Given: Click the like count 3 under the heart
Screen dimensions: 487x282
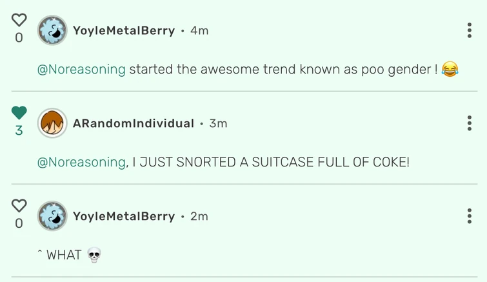Looking at the screenshot, I should [x=19, y=130].
